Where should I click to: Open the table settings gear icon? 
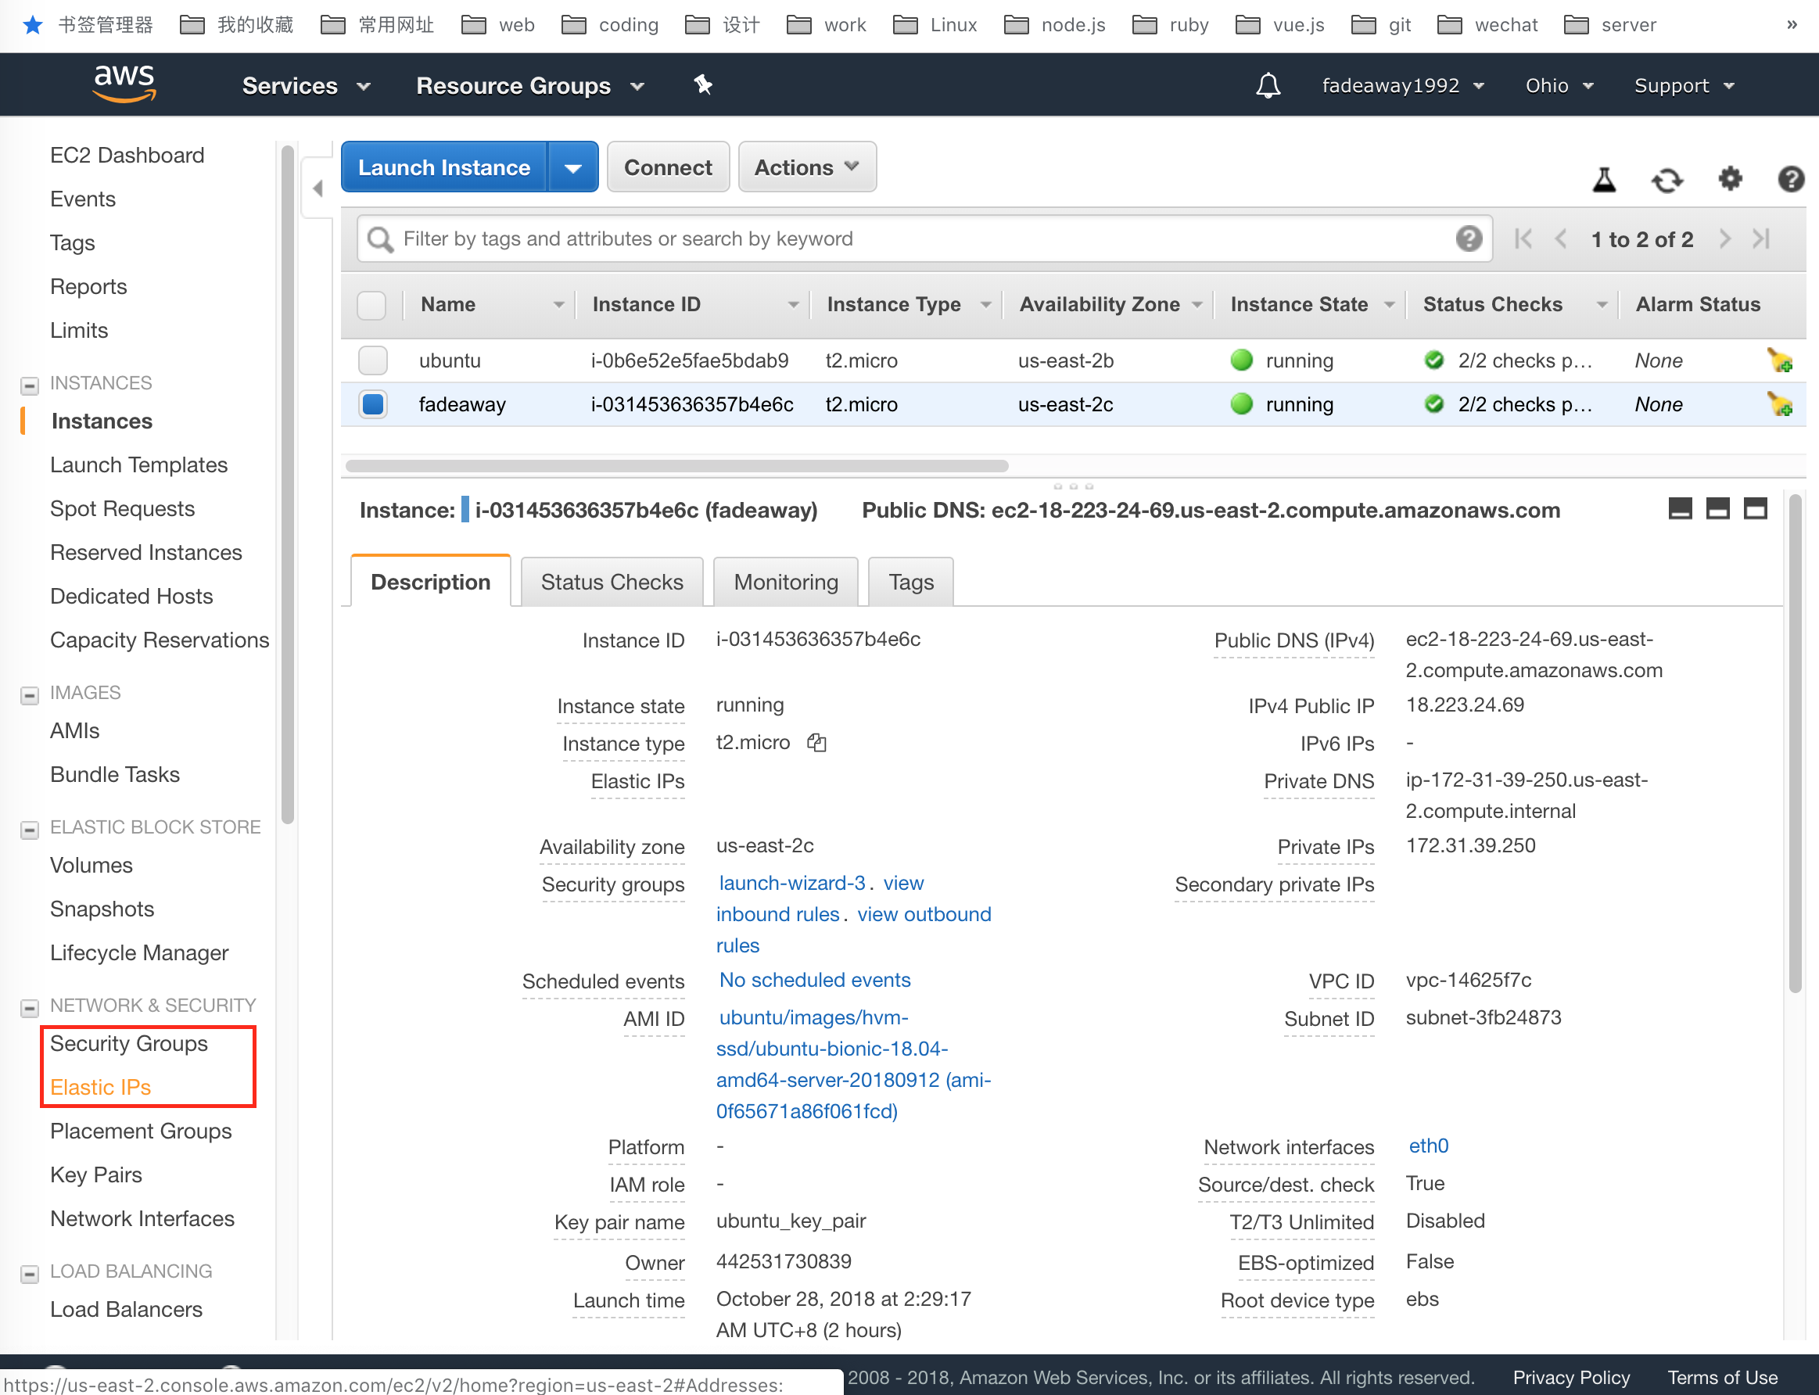coord(1730,178)
